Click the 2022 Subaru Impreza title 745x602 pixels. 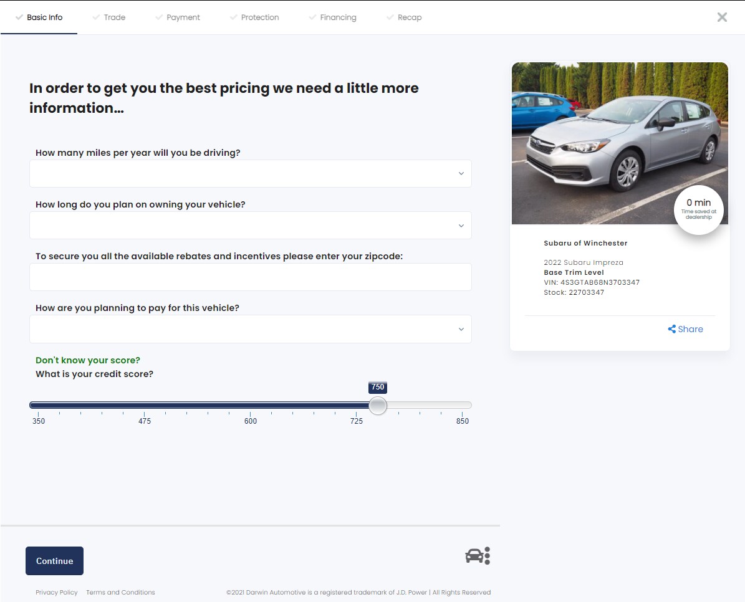[584, 262]
